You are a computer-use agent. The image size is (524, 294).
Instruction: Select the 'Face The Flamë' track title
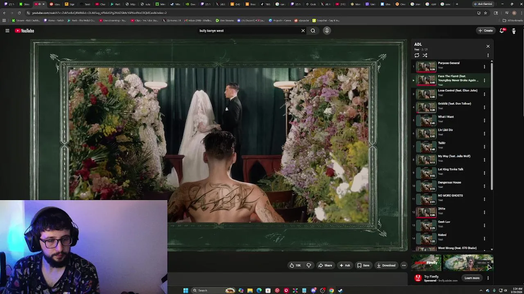[458, 78]
